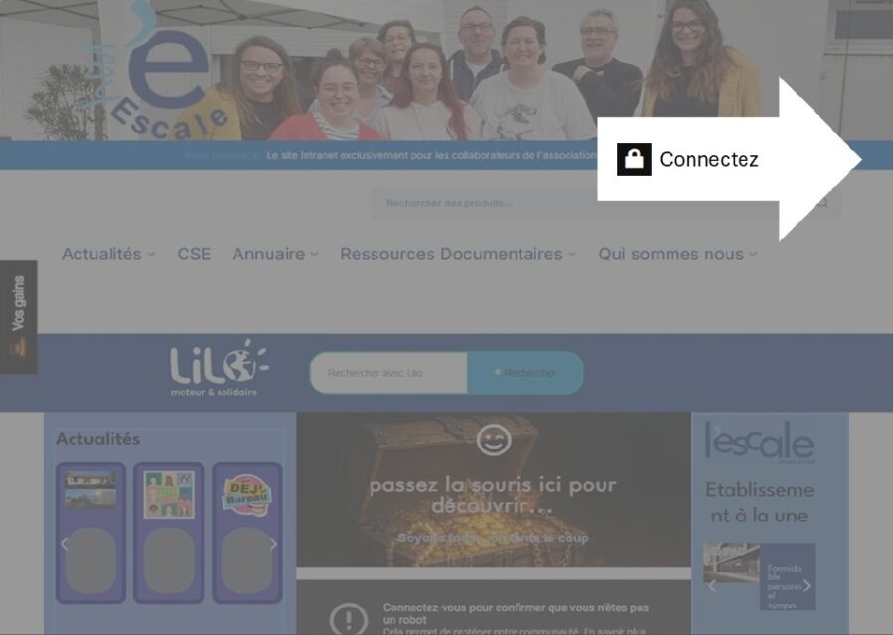Open the Actualités dropdown menu
This screenshot has width=893, height=635.
(x=108, y=254)
